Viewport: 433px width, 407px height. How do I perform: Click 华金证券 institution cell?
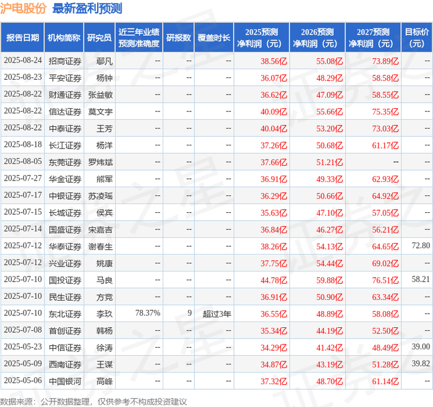65,179
